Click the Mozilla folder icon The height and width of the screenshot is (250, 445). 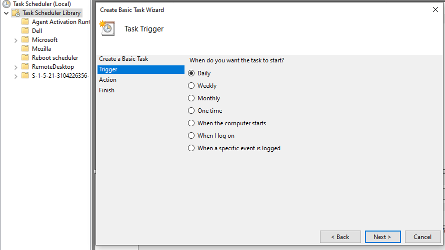(25, 49)
